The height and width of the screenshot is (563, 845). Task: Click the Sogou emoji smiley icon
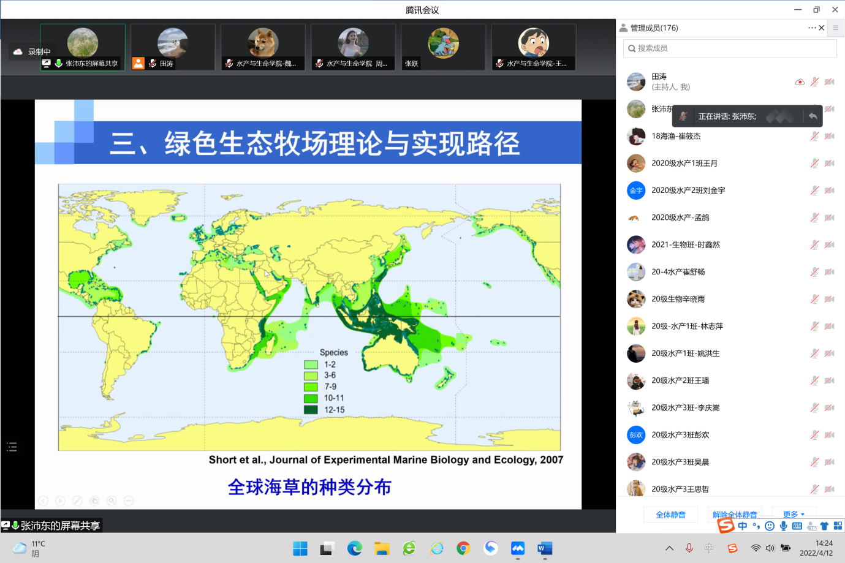pos(770,526)
